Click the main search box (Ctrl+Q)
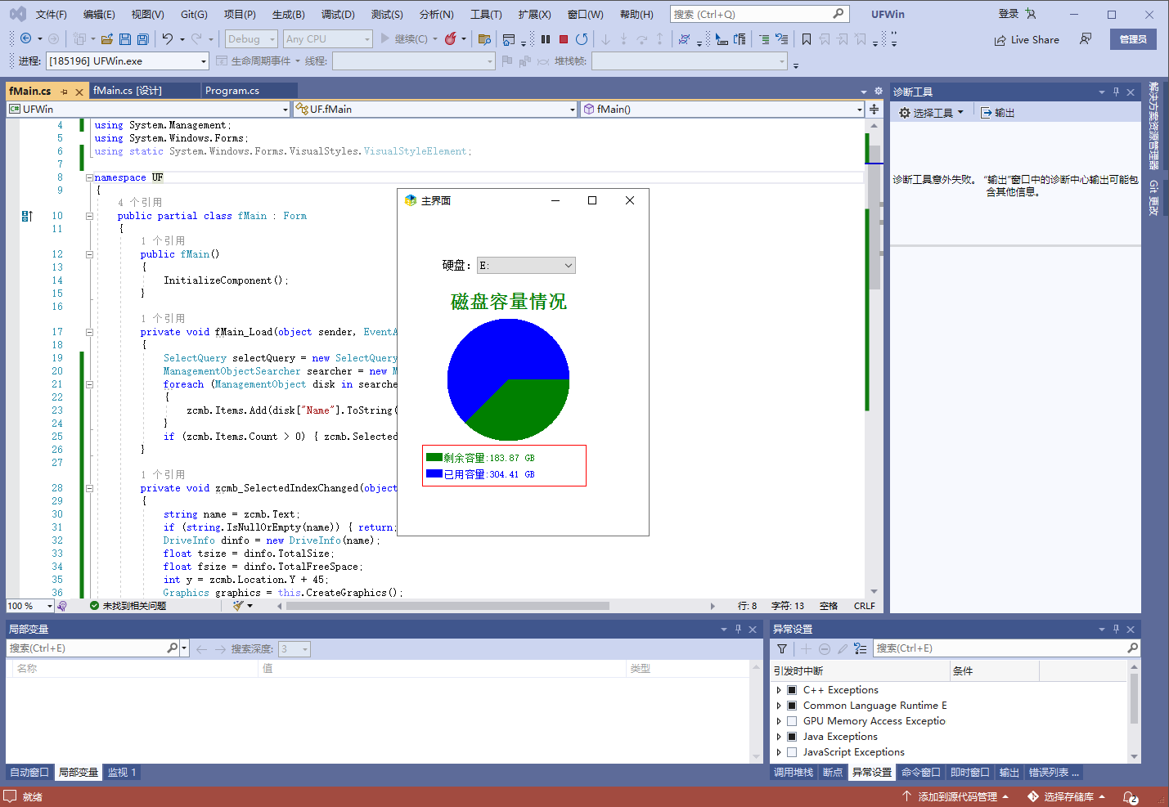 [759, 14]
